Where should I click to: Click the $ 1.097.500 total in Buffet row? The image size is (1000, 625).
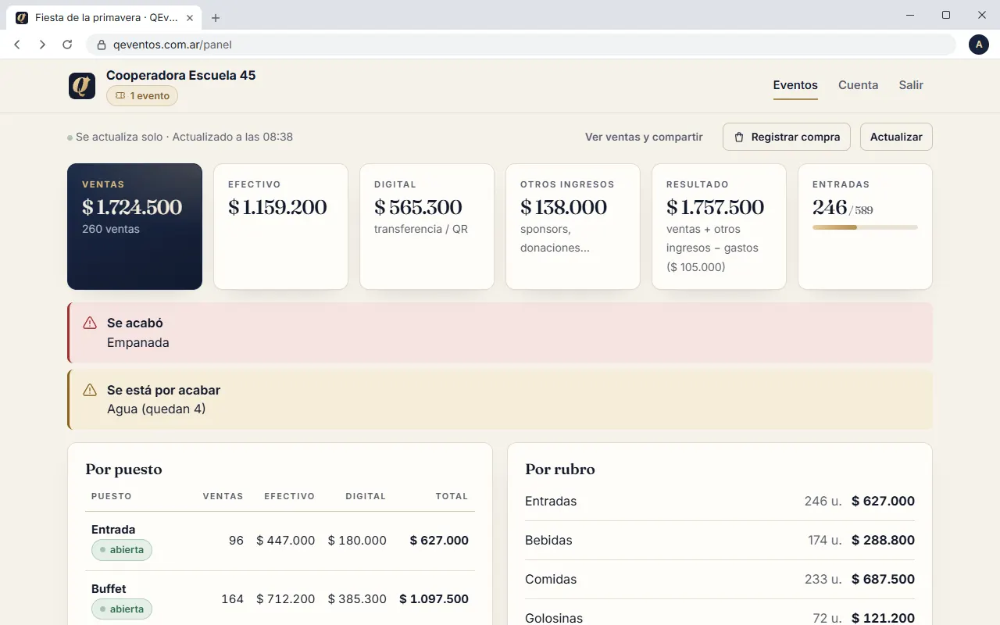pyautogui.click(x=434, y=599)
